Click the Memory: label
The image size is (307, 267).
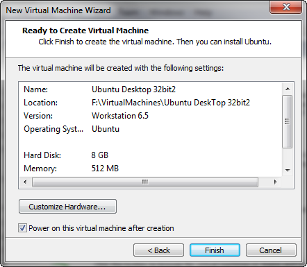[x=40, y=169]
